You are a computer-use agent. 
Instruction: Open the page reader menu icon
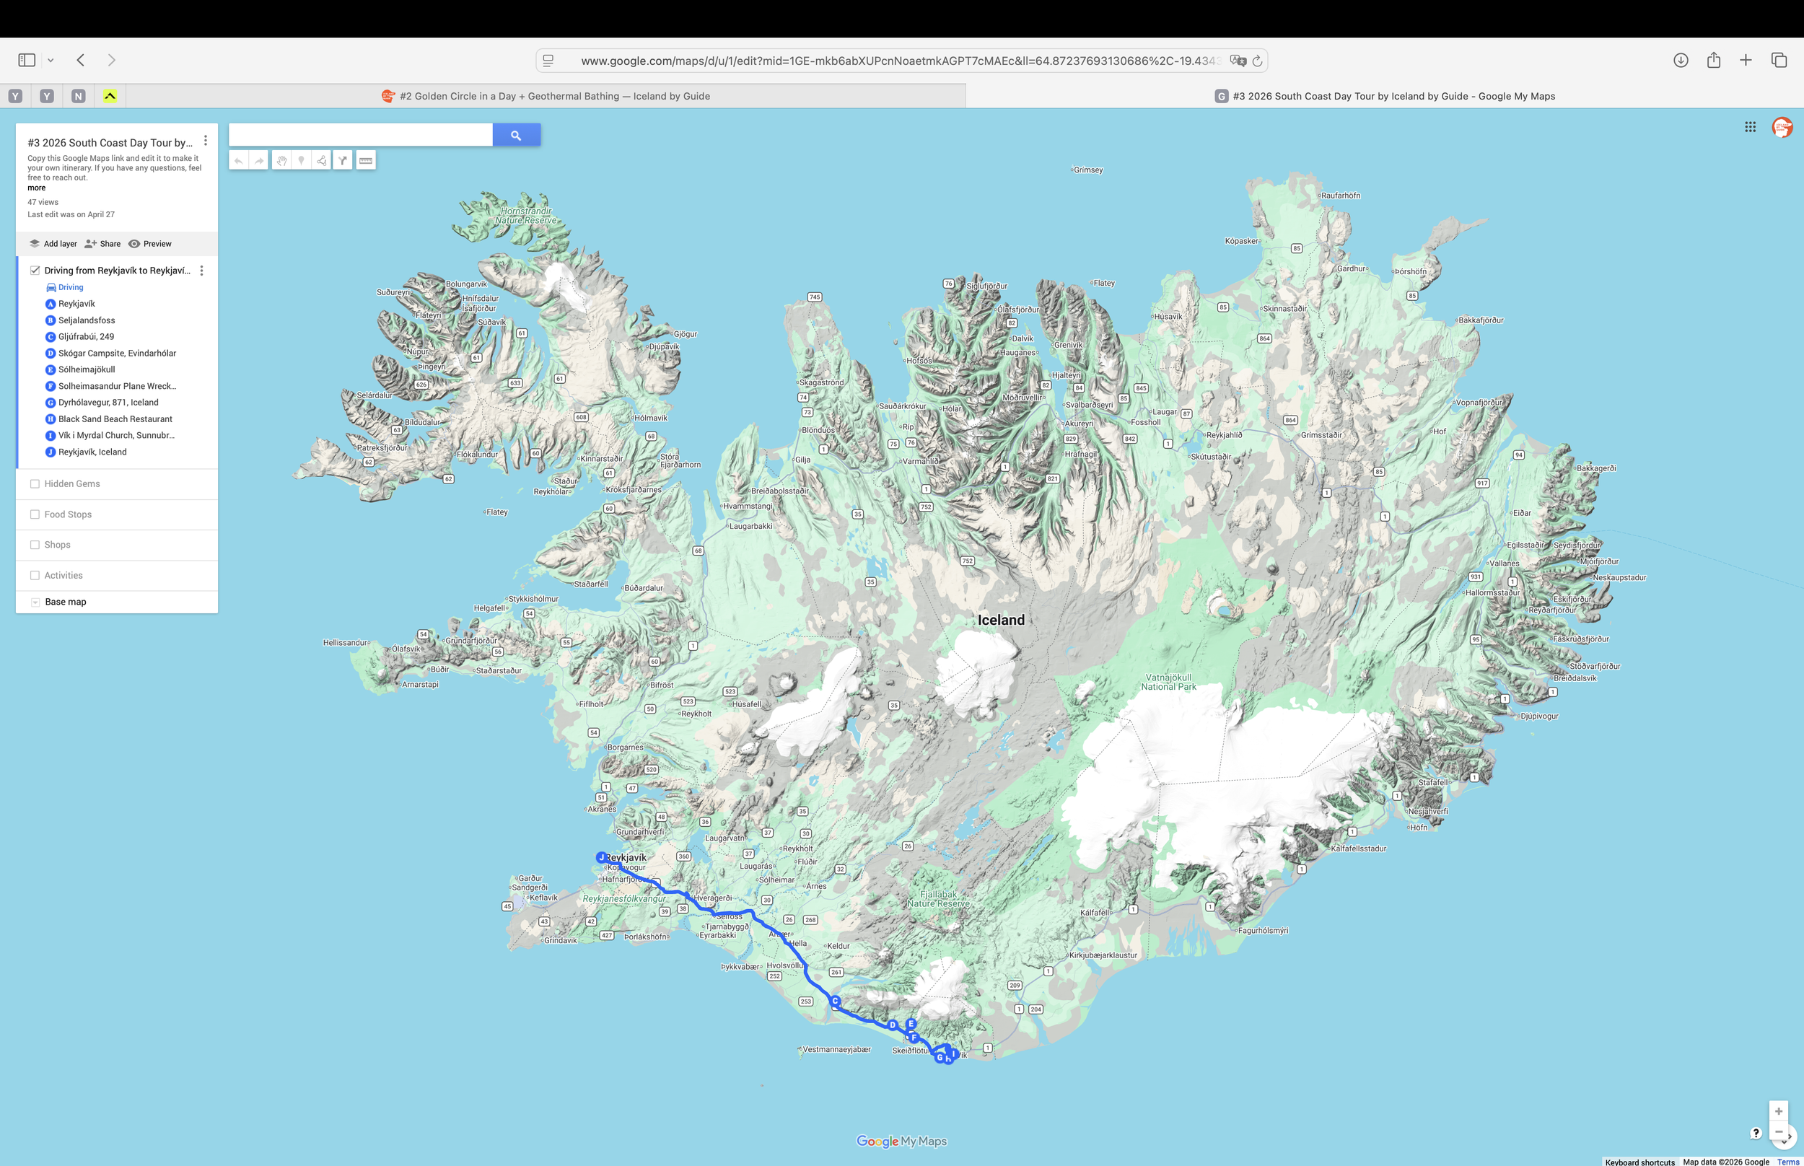point(549,61)
